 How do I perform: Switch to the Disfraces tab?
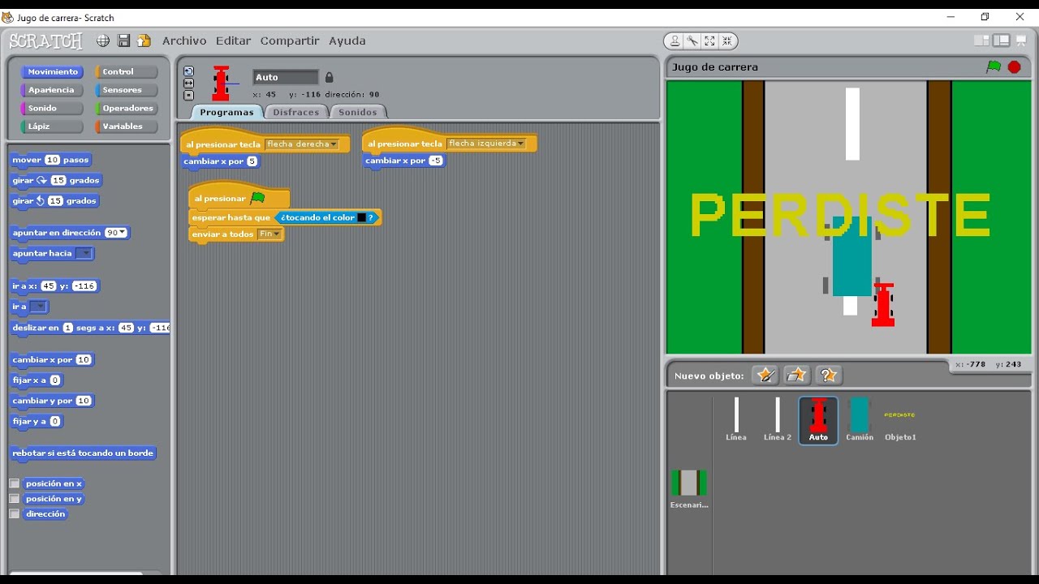296,112
